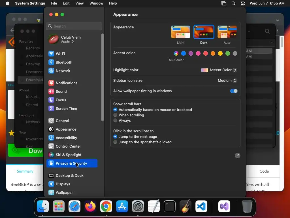Select Multicolor accent color

tap(176, 54)
